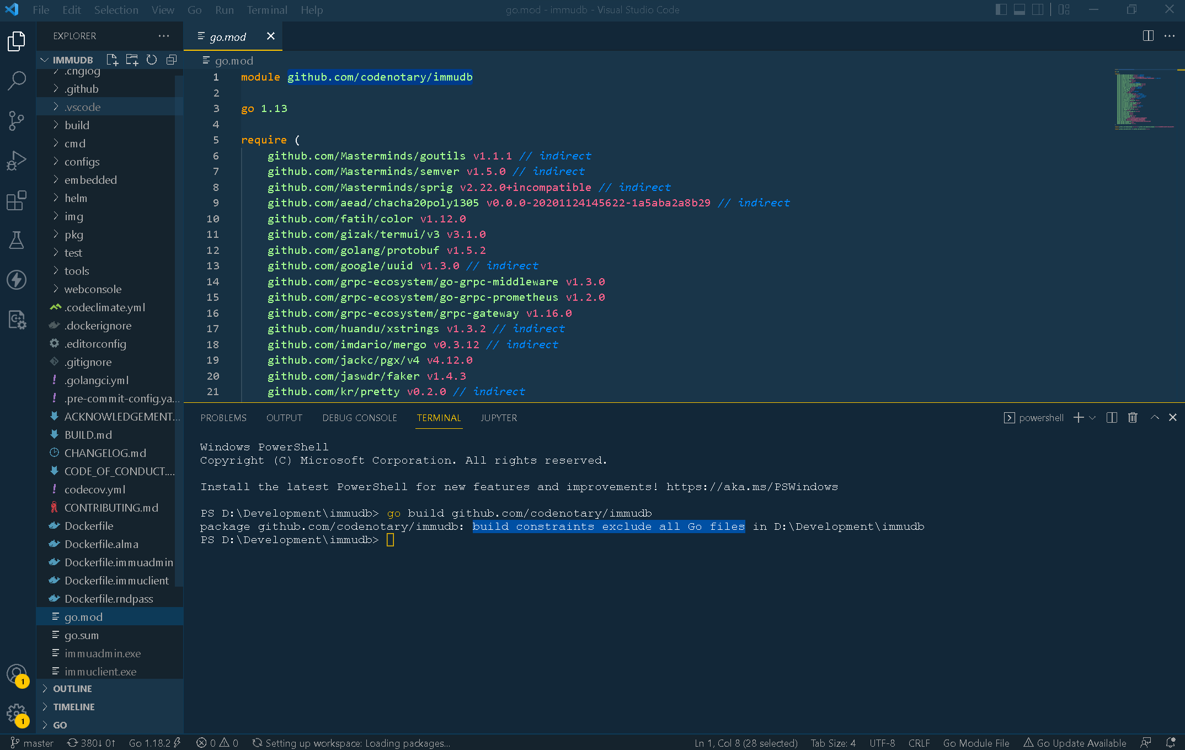Open the Terminal menu

[267, 9]
